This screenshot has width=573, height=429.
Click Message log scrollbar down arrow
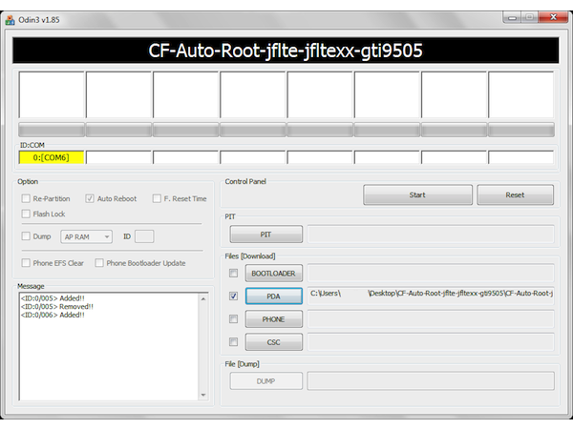pyautogui.click(x=203, y=395)
